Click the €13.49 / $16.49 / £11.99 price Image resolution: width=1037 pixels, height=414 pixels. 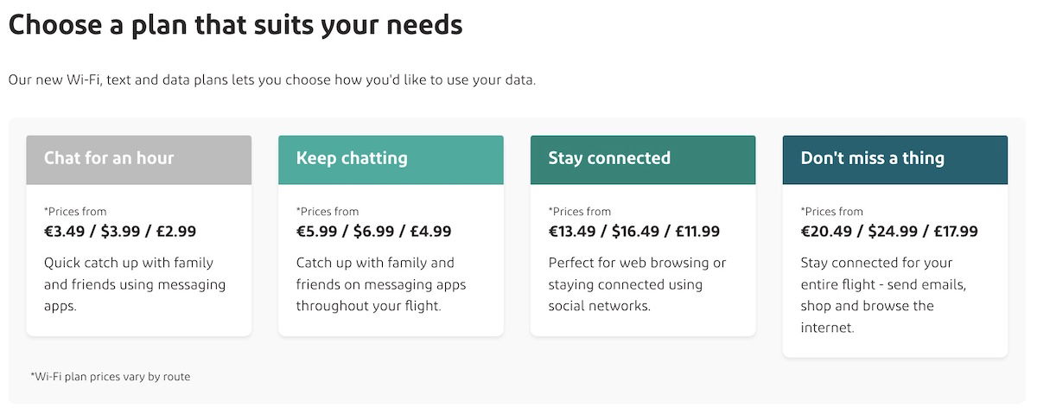[x=634, y=232]
